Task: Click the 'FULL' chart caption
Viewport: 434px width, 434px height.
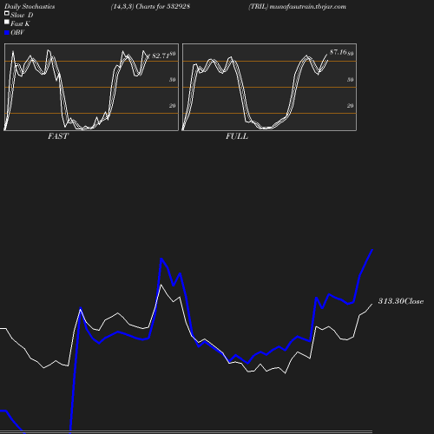Action: click(x=237, y=136)
